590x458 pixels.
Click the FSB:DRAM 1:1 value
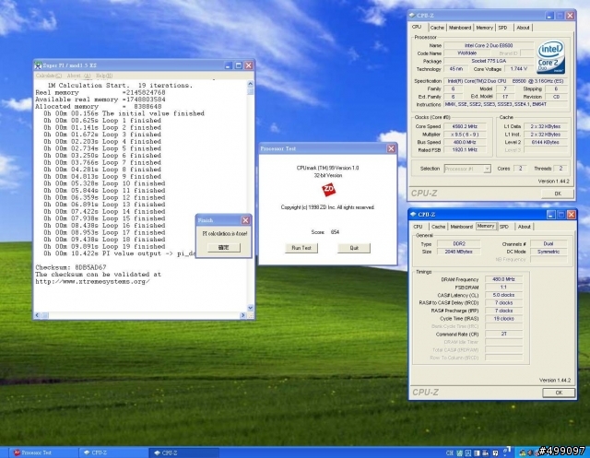point(504,288)
